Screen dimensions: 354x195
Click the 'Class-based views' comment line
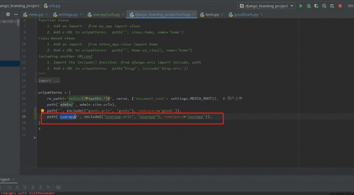click(x=57, y=38)
